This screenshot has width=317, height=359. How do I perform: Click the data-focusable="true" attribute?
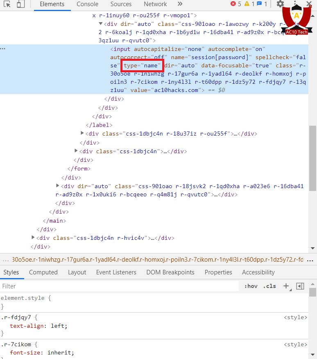pyautogui.click(x=236, y=65)
